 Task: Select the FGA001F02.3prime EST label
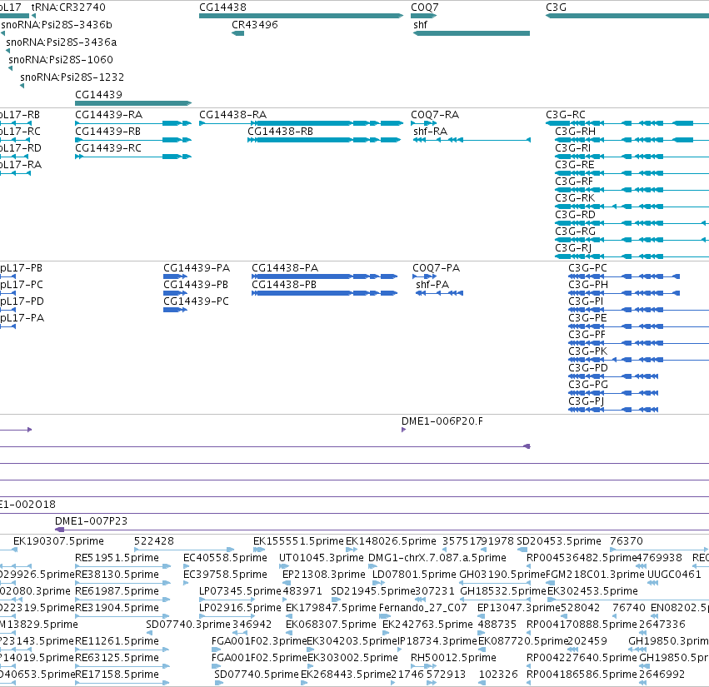point(259,641)
